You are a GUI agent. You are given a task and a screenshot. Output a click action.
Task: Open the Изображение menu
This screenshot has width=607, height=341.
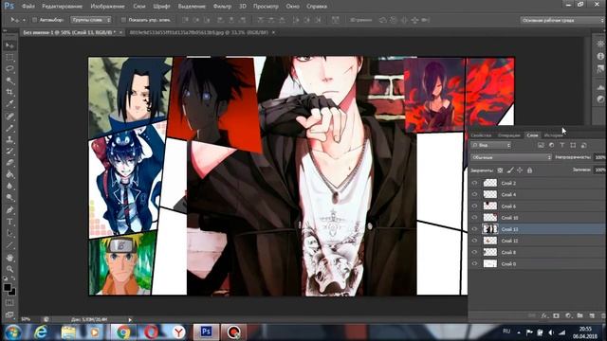[107, 7]
